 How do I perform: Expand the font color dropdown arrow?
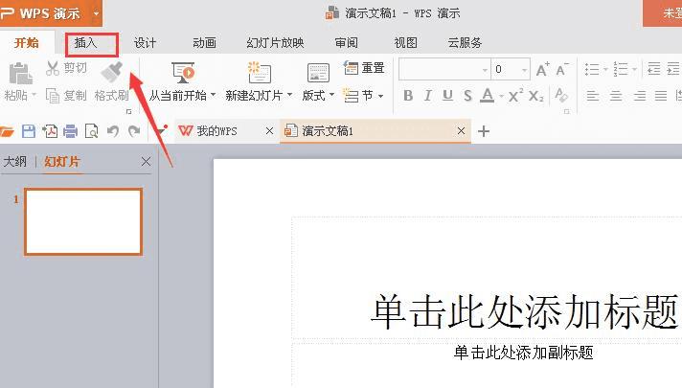click(x=502, y=96)
